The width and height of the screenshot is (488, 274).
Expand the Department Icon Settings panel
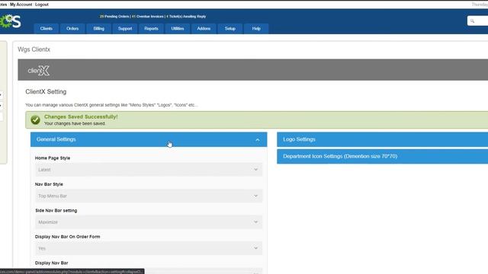383,156
